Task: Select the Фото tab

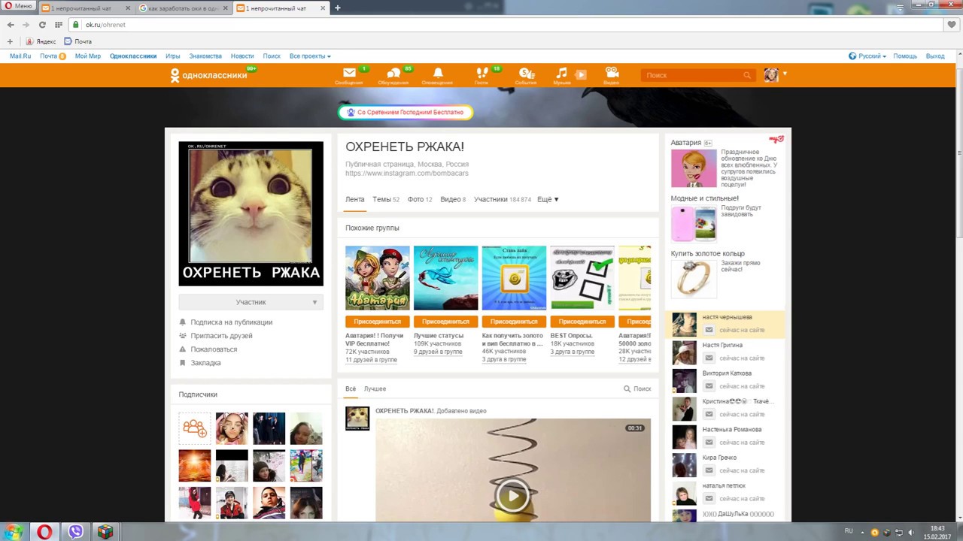Action: click(419, 199)
